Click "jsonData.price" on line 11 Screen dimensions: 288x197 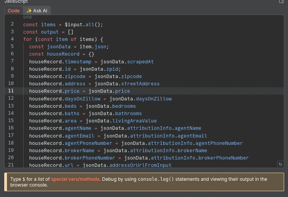(x=109, y=91)
